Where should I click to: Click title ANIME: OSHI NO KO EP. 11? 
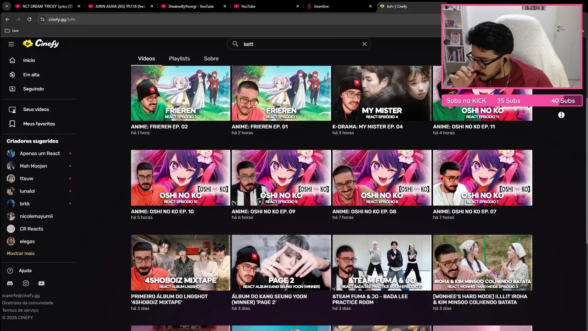[x=464, y=127]
